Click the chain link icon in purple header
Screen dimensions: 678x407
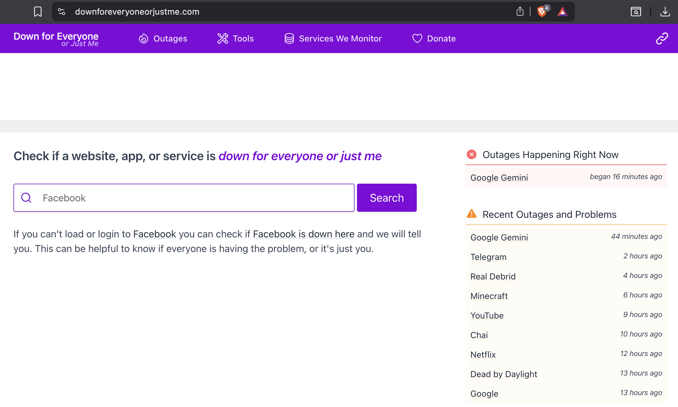[662, 38]
